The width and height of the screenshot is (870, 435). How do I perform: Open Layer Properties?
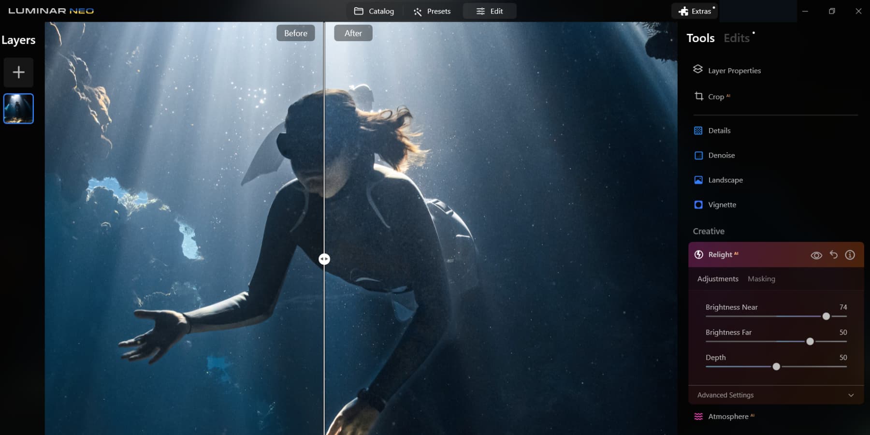(x=734, y=70)
